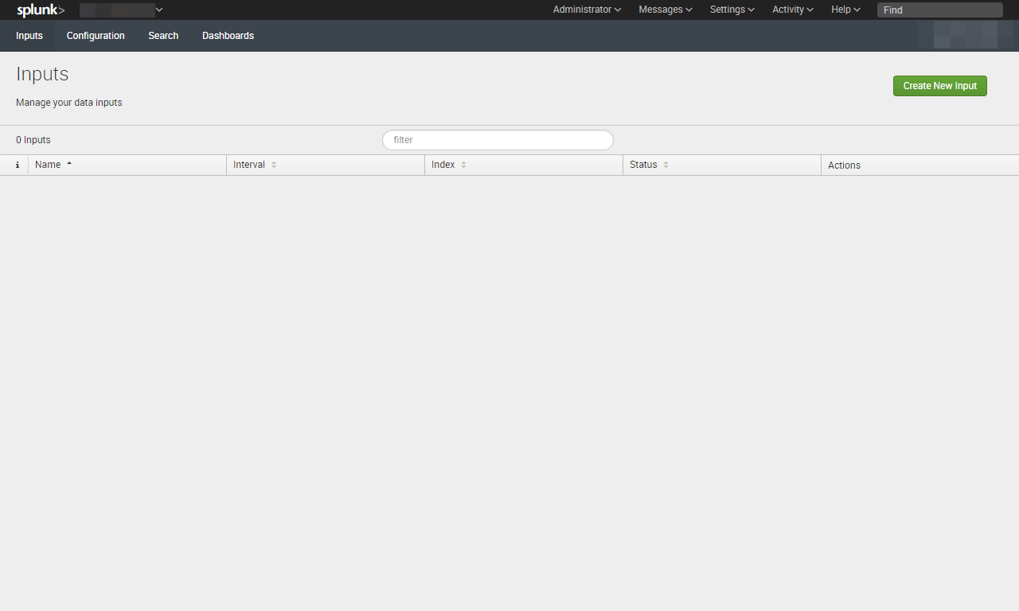Navigate to the Dashboards tab

228,36
